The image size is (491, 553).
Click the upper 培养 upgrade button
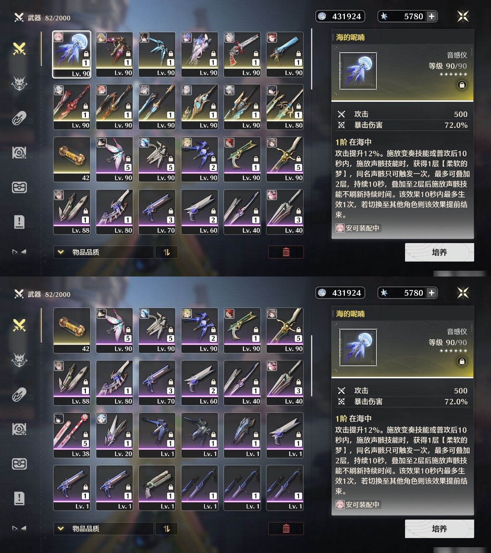[439, 252]
